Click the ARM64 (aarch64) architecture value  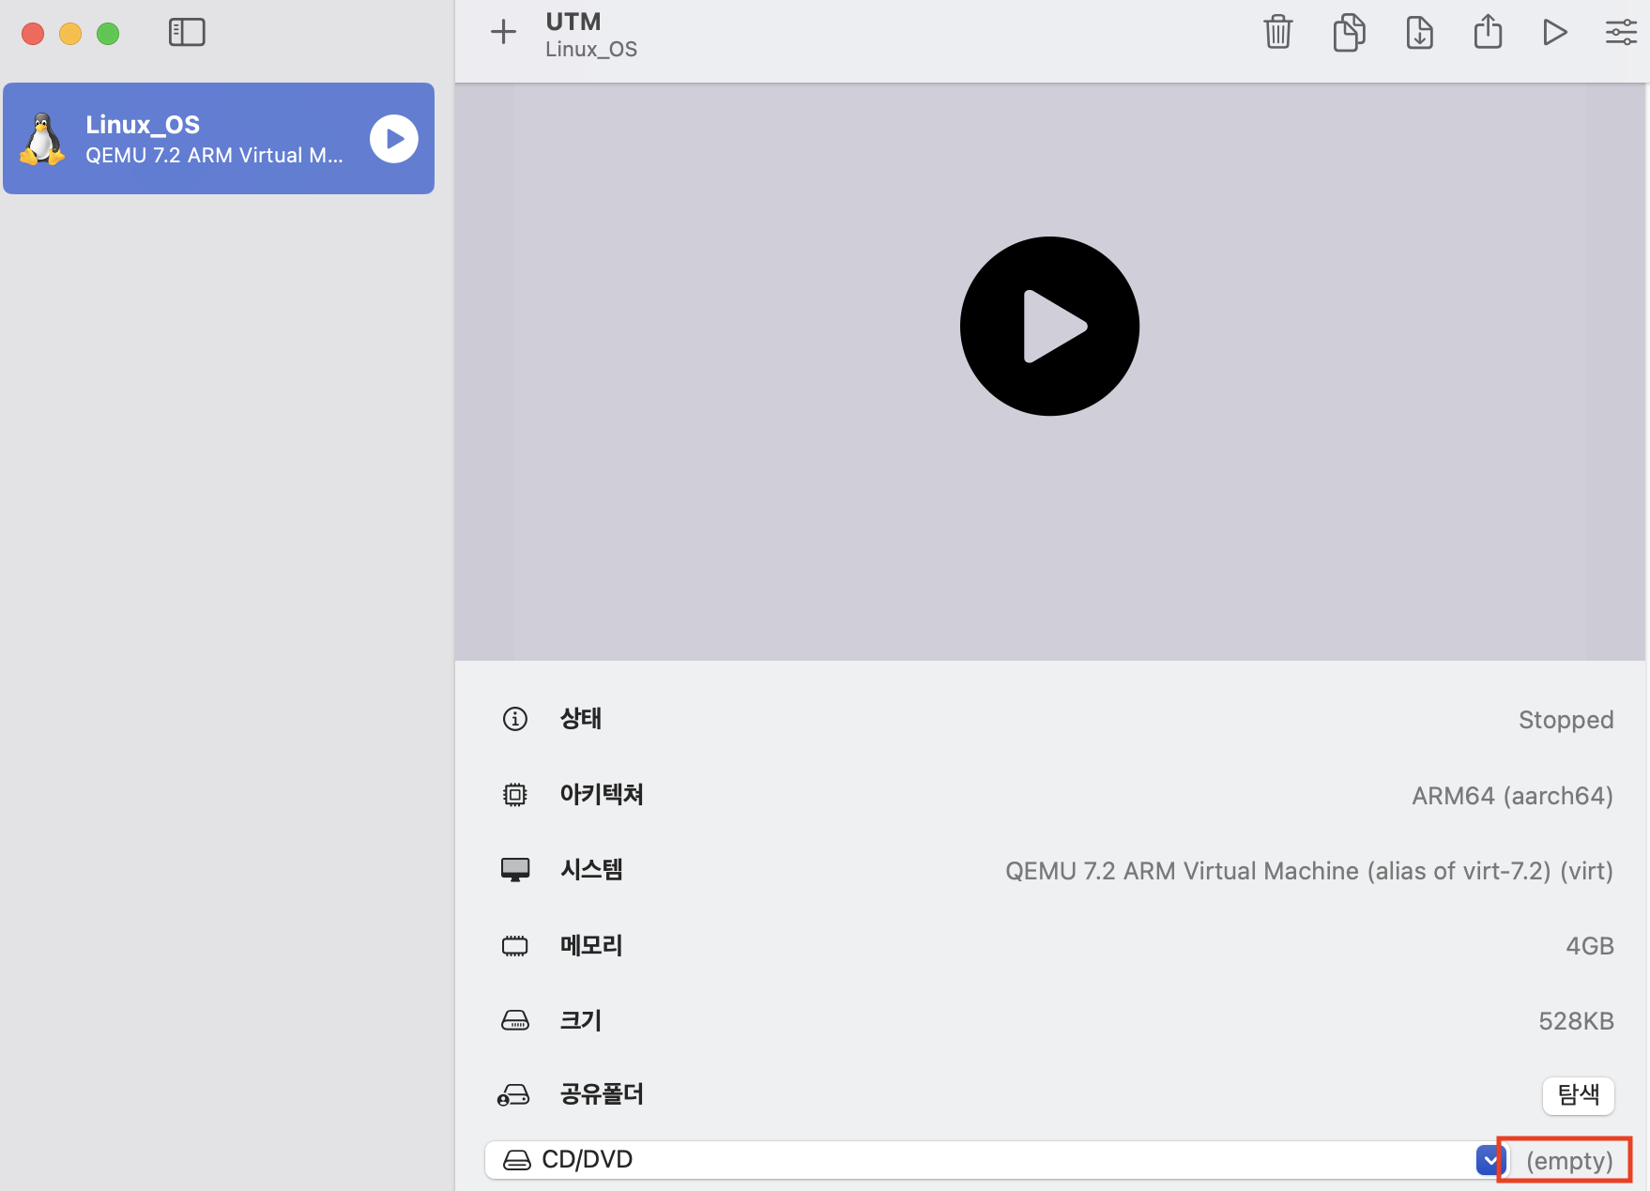tap(1513, 796)
